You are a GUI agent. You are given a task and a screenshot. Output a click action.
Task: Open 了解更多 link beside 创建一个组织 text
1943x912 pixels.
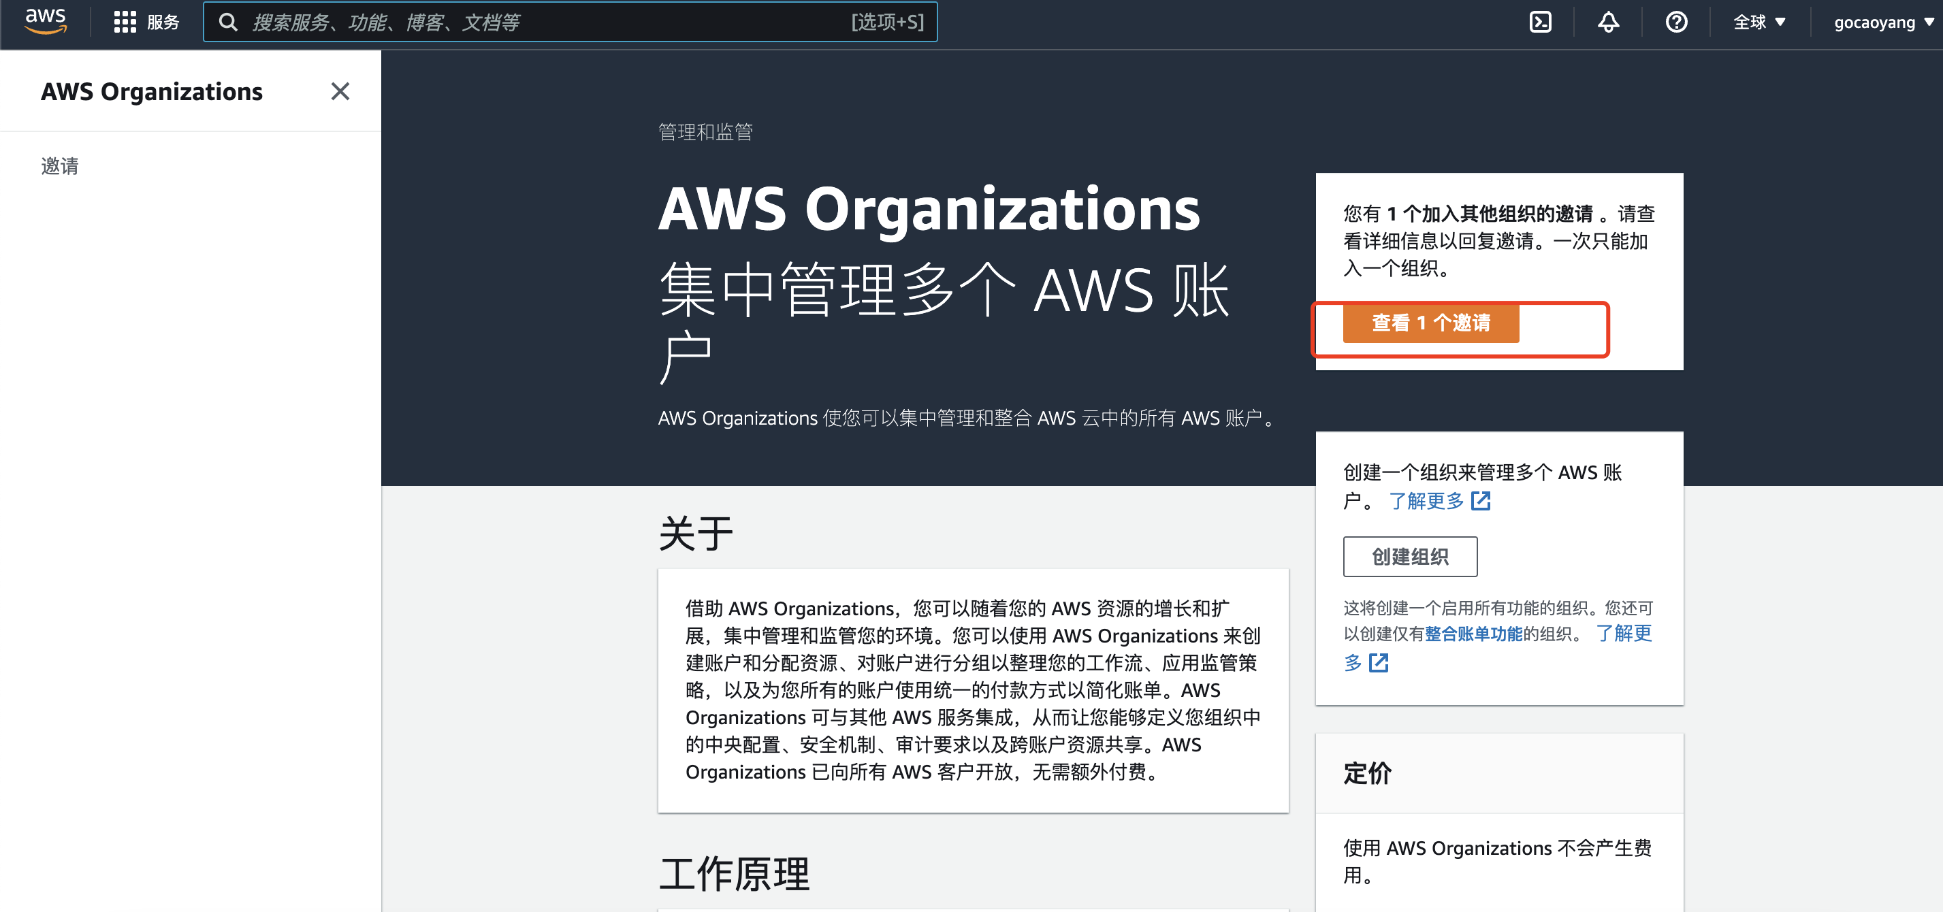(1439, 501)
